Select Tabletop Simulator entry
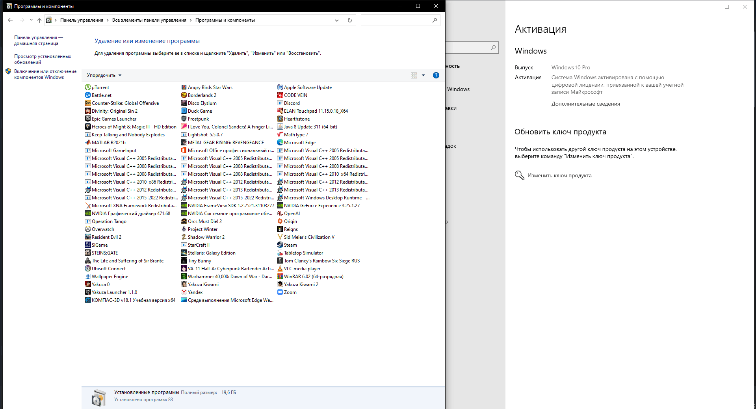 point(300,253)
